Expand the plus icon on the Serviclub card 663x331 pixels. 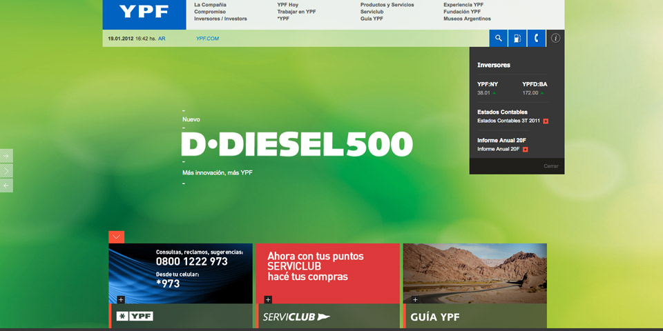268,300
